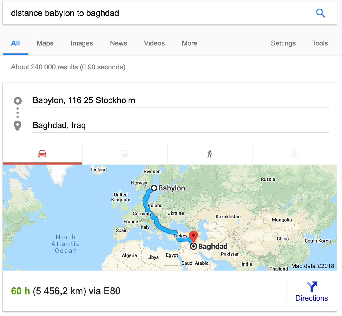Click the blue search magnifier icon

320,13
